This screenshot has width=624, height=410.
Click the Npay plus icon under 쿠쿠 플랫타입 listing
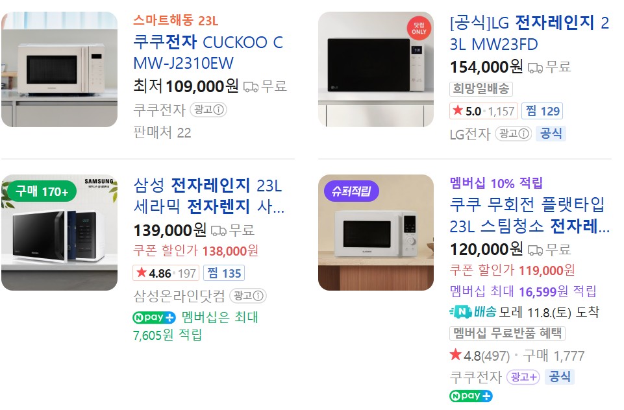(x=471, y=396)
